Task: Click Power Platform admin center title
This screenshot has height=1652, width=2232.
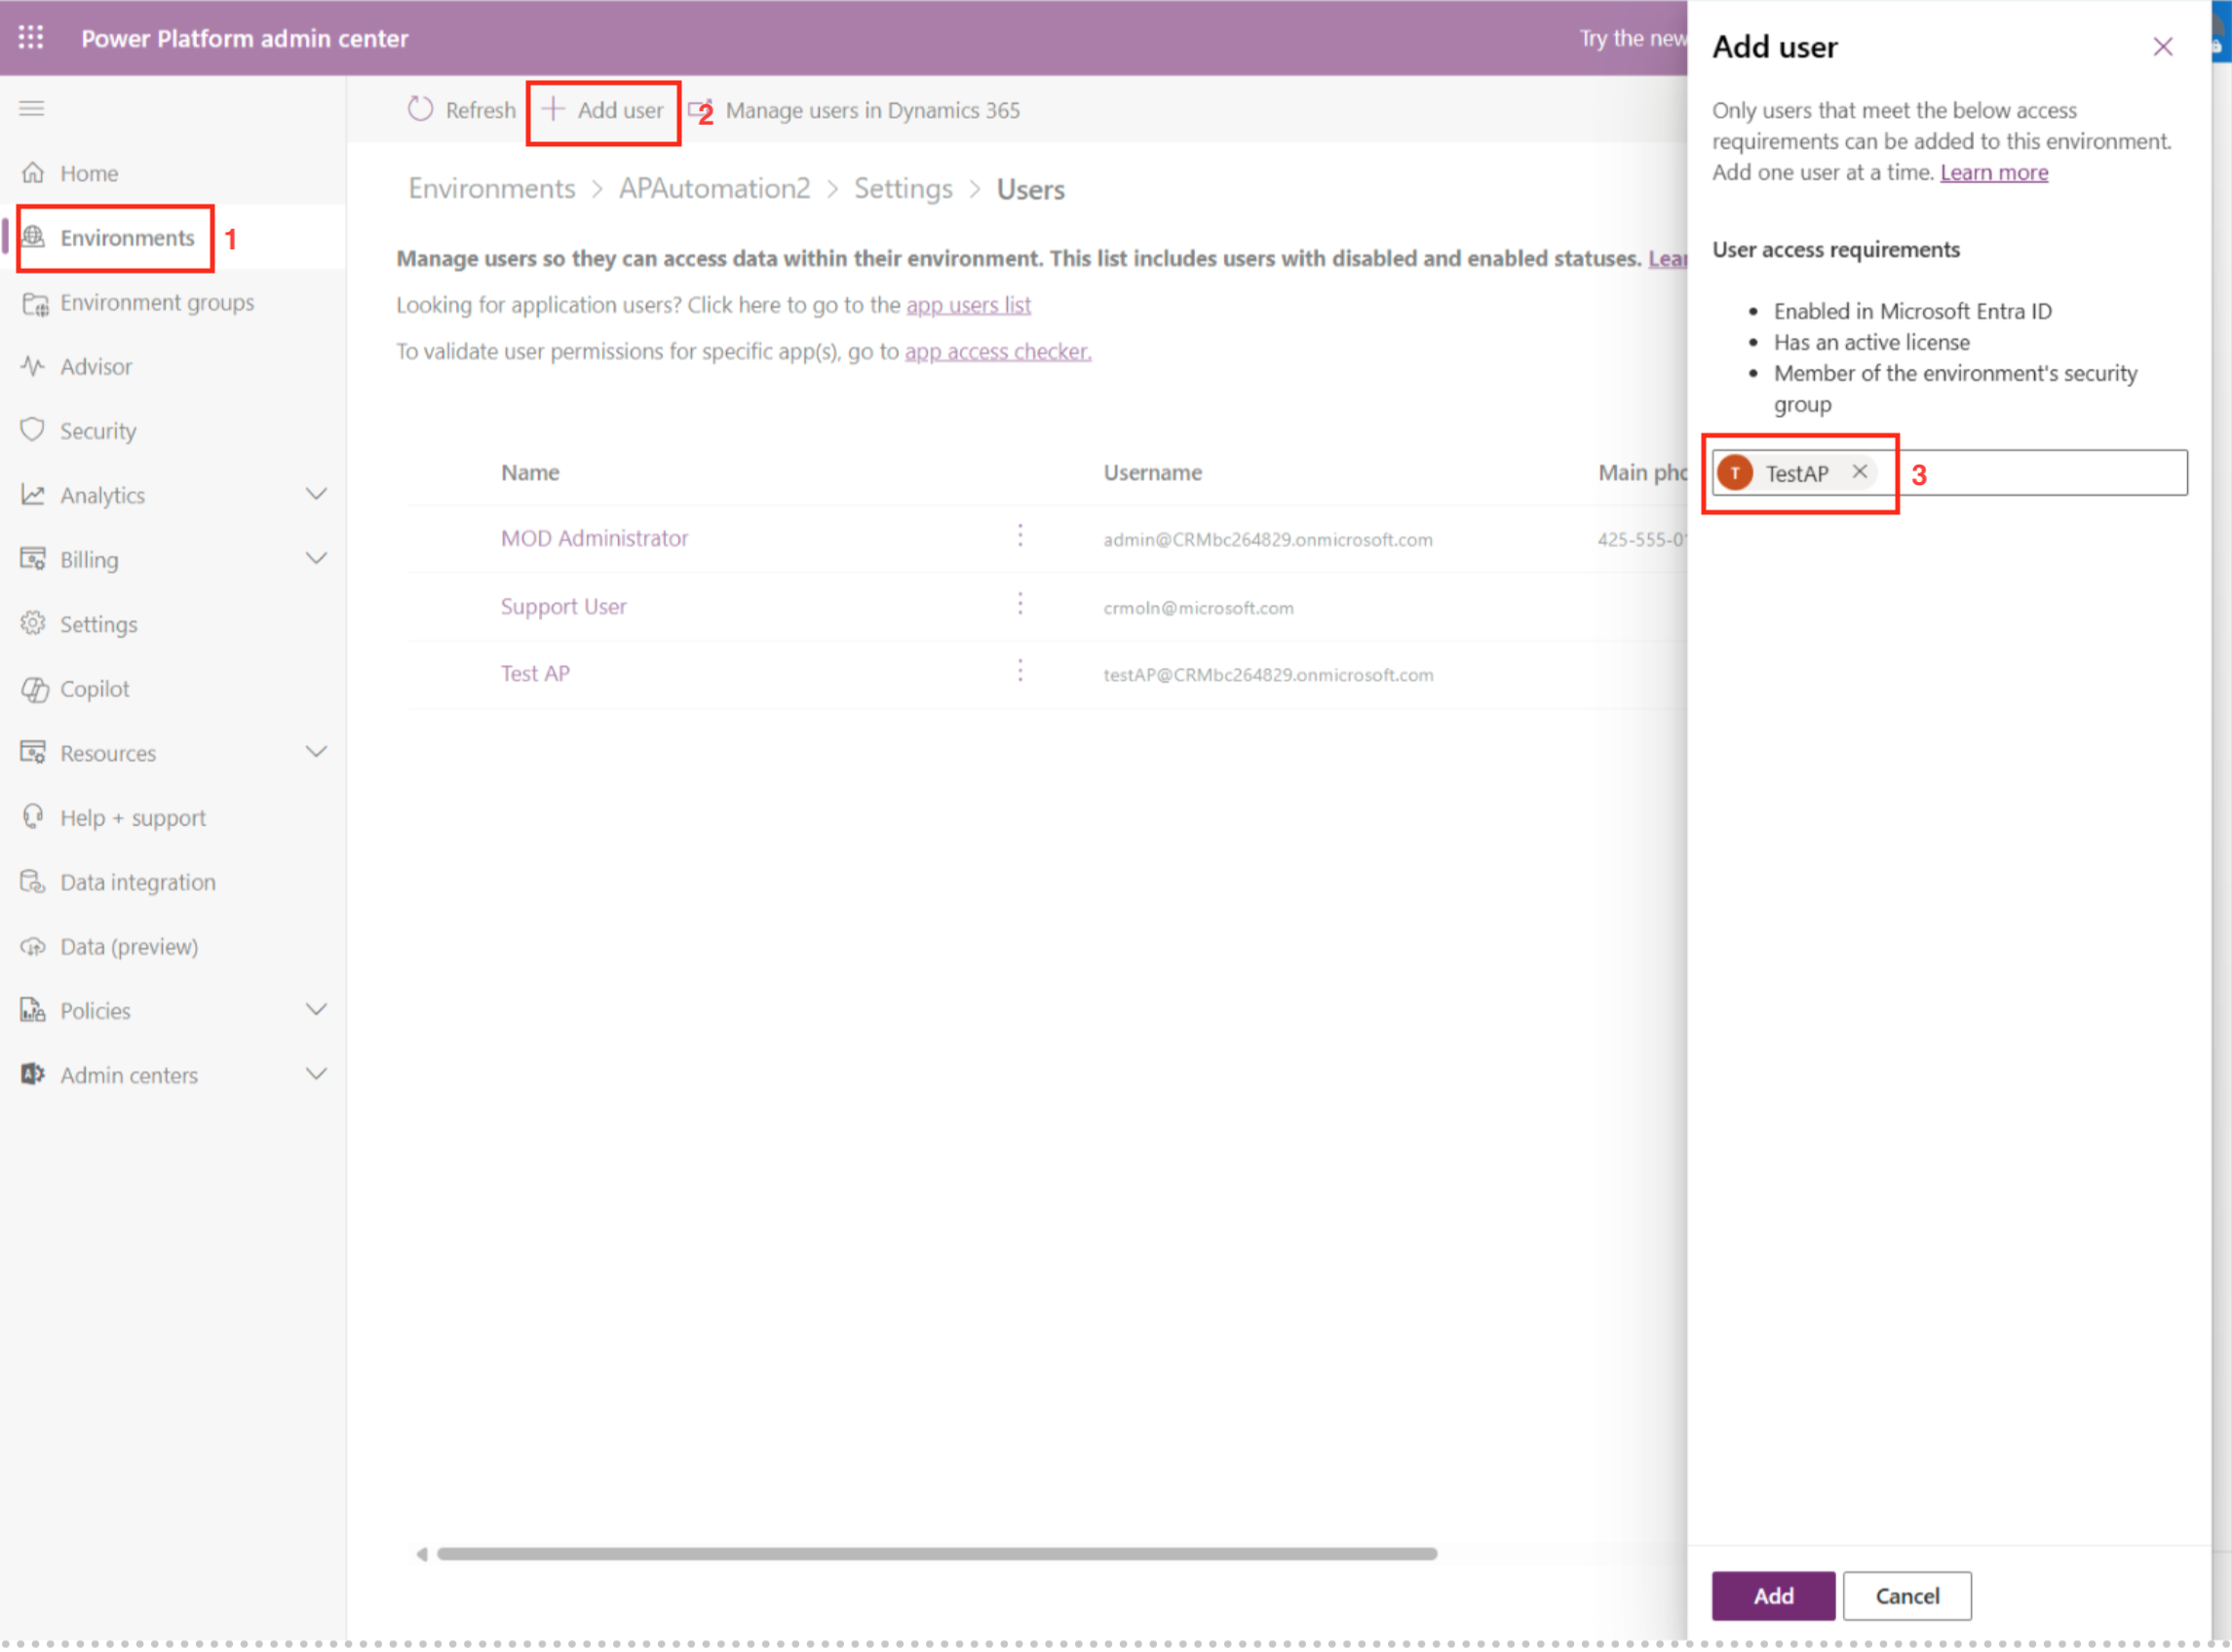Action: point(245,38)
